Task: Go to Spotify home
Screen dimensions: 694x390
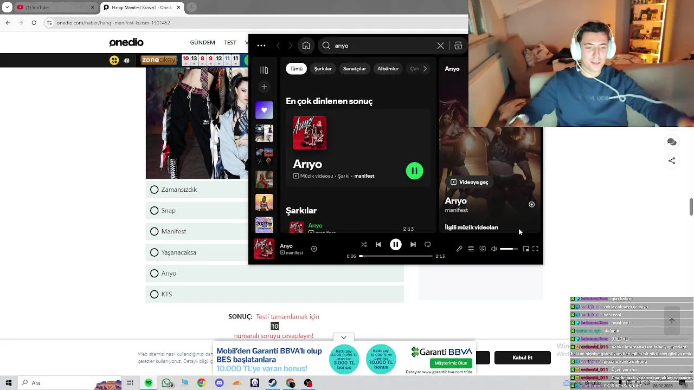Action: pos(306,45)
